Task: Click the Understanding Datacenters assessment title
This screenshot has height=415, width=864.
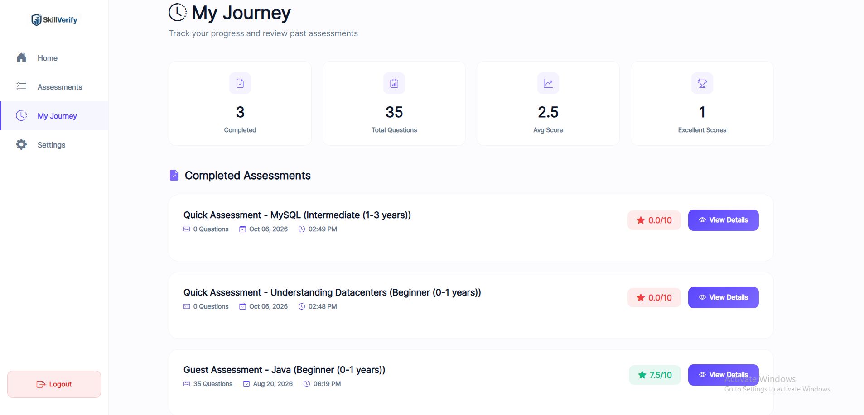Action: pos(332,292)
